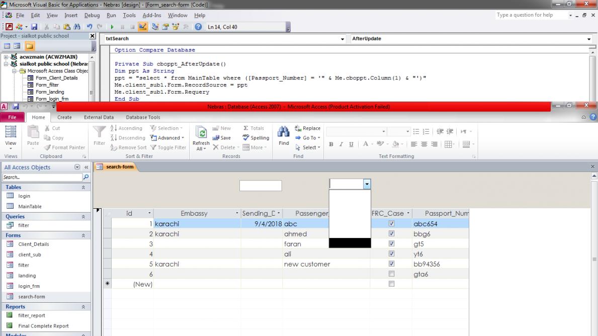Switch to the External Data ribbon tab
Screen dimensions: 598x336
[99, 117]
